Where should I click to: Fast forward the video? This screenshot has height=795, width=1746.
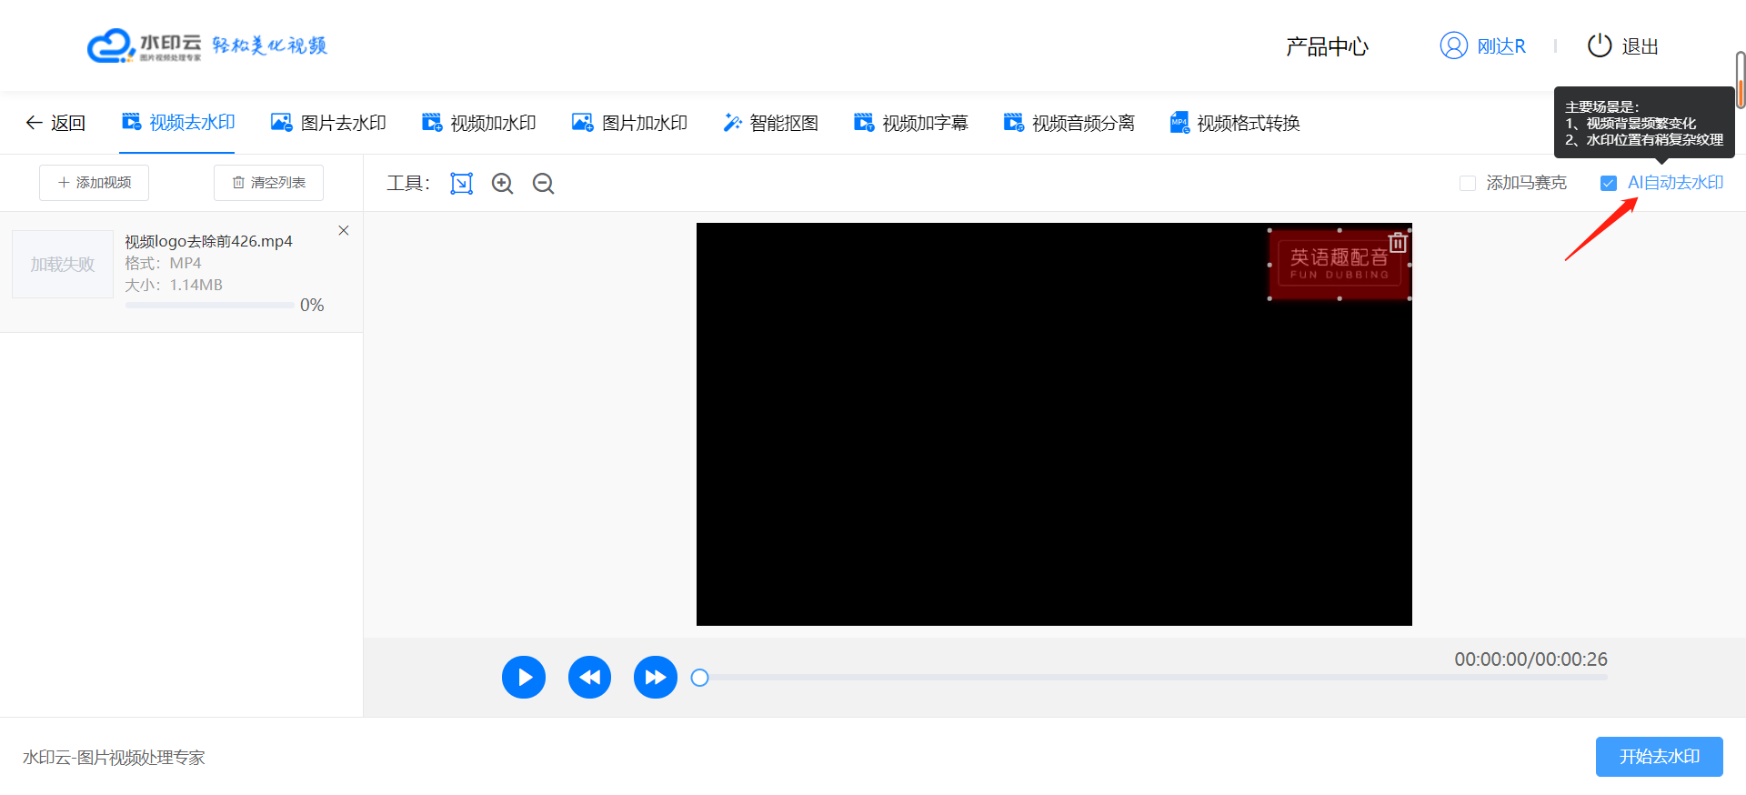point(655,678)
